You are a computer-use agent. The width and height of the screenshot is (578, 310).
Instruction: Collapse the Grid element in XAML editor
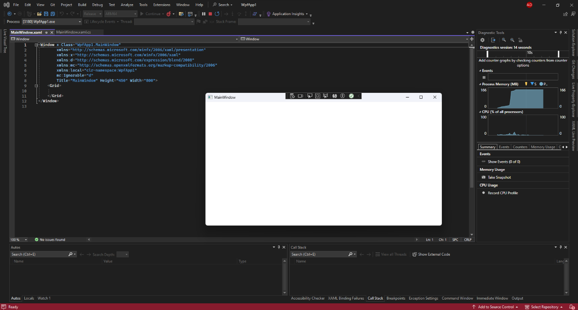pos(36,86)
